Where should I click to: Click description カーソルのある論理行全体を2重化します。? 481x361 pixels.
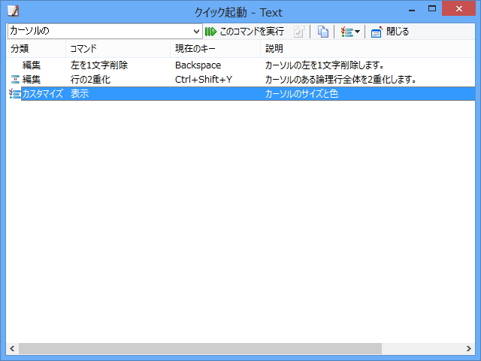tap(340, 80)
